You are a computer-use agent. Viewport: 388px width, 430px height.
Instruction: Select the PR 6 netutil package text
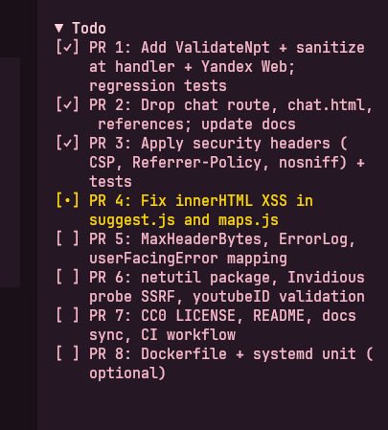[x=227, y=287]
